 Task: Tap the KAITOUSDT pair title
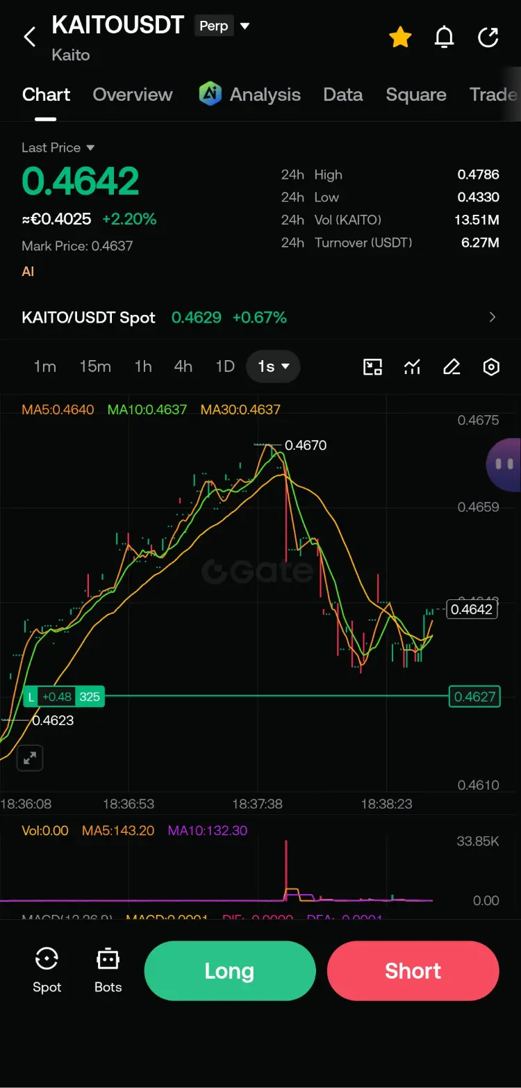point(118,26)
